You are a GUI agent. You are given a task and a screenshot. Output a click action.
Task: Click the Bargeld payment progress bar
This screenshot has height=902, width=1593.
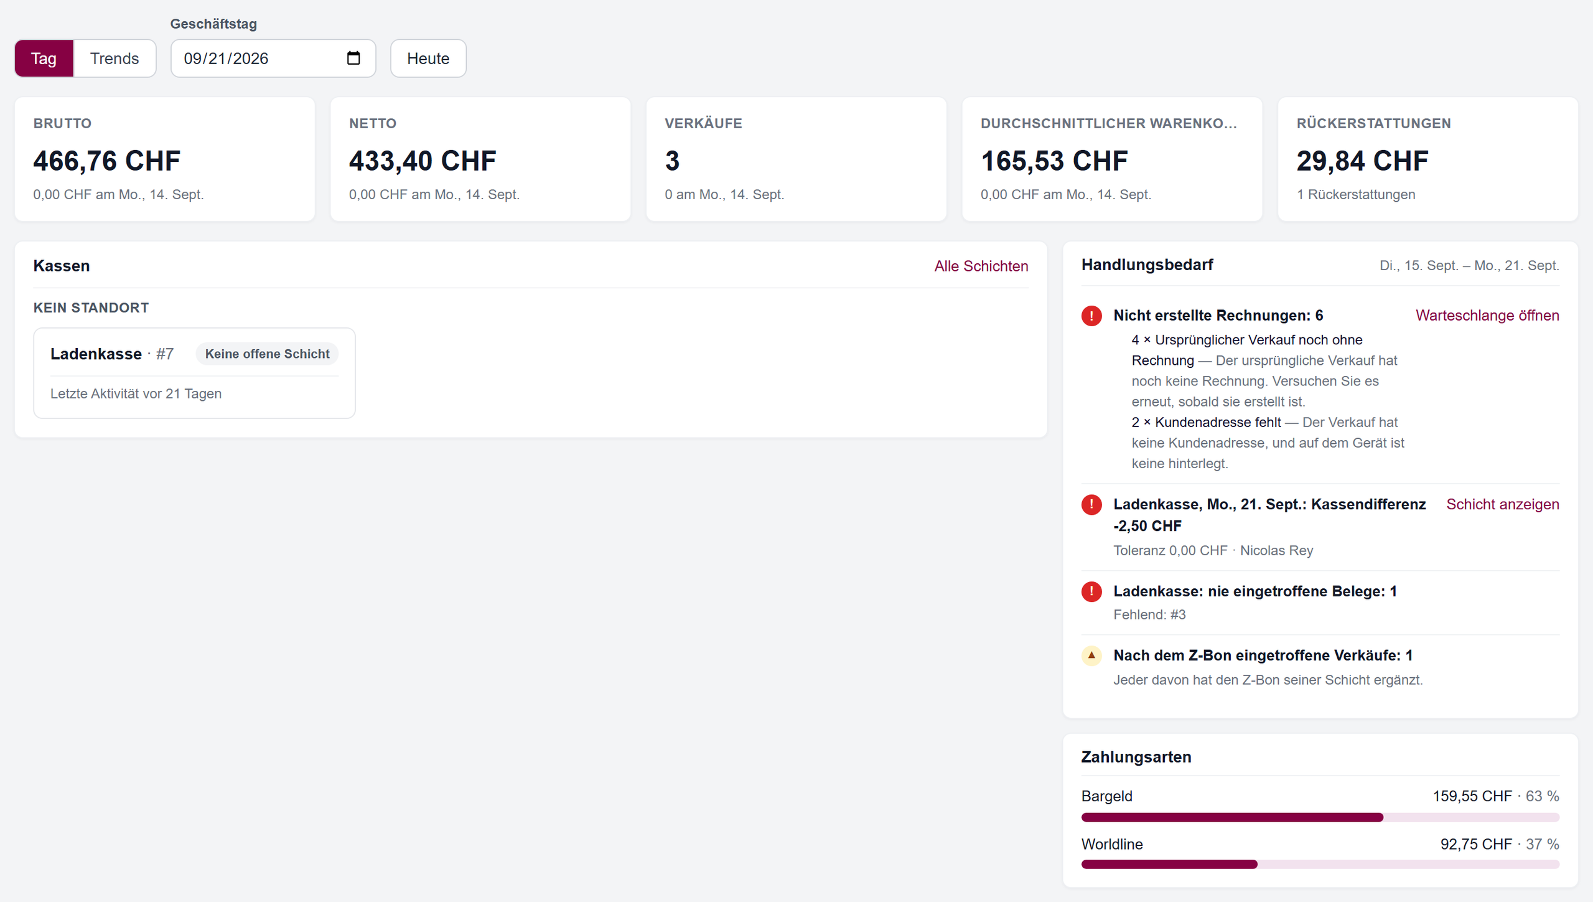coord(1320,817)
